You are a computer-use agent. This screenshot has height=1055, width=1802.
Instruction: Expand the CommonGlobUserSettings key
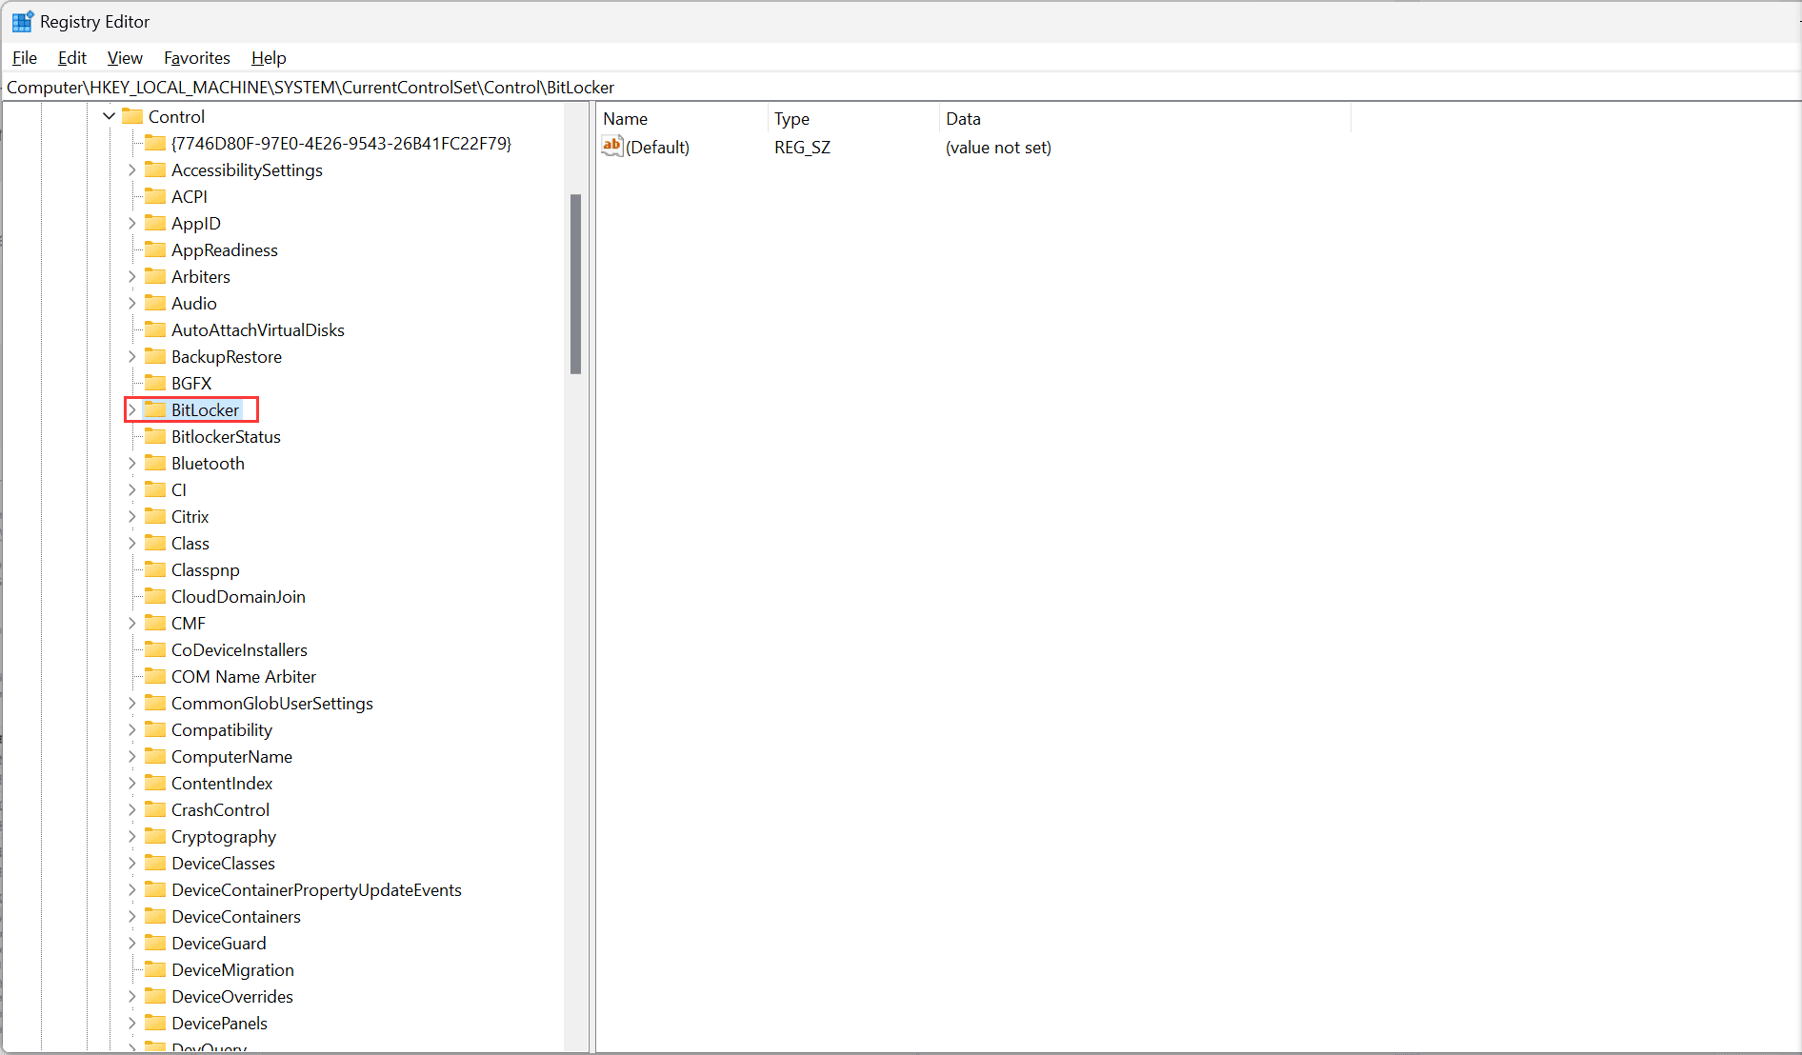pyautogui.click(x=132, y=703)
